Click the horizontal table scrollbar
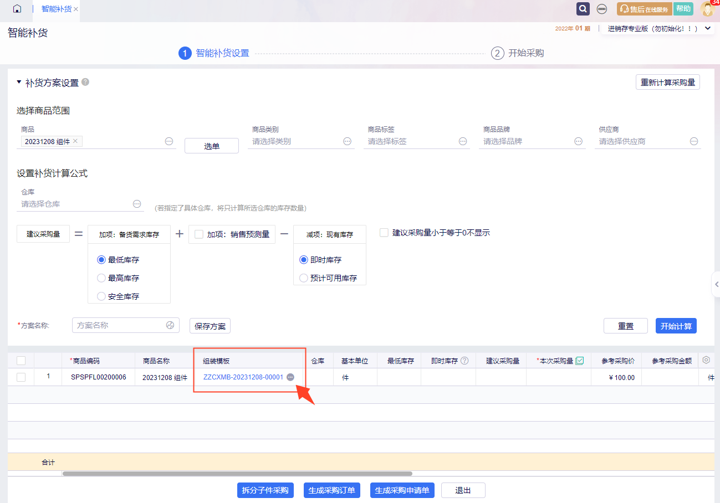 237,474
